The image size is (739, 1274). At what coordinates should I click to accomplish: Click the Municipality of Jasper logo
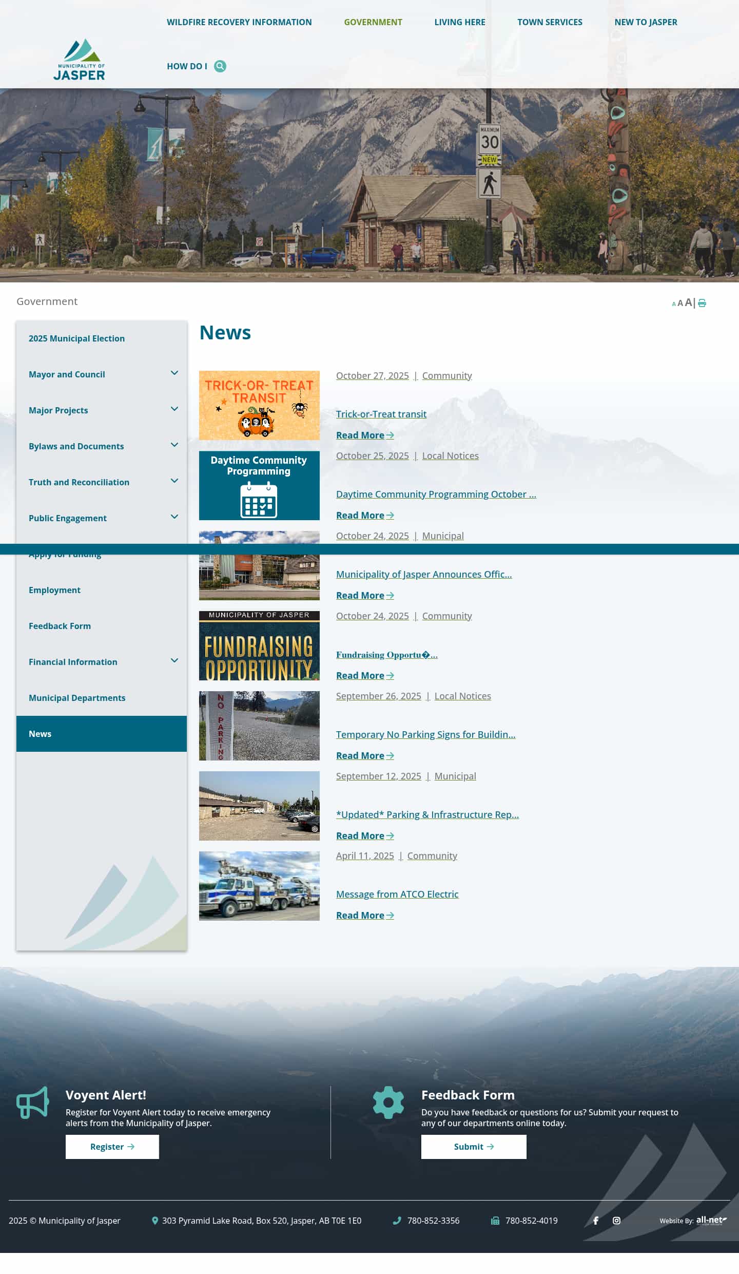pyautogui.click(x=79, y=60)
